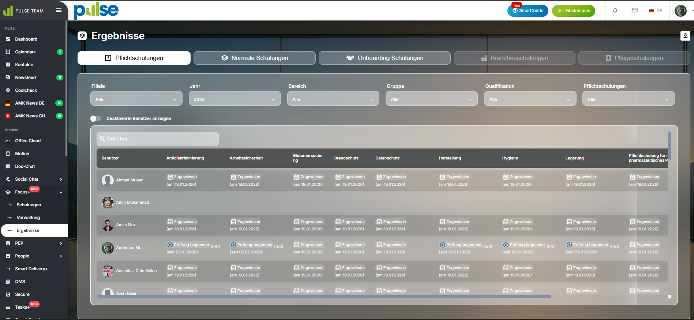694x320 pixels.
Task: Click Ahmad Muaaz's Antidiskriminierung Zugewiesen status
Action: [x=182, y=177]
